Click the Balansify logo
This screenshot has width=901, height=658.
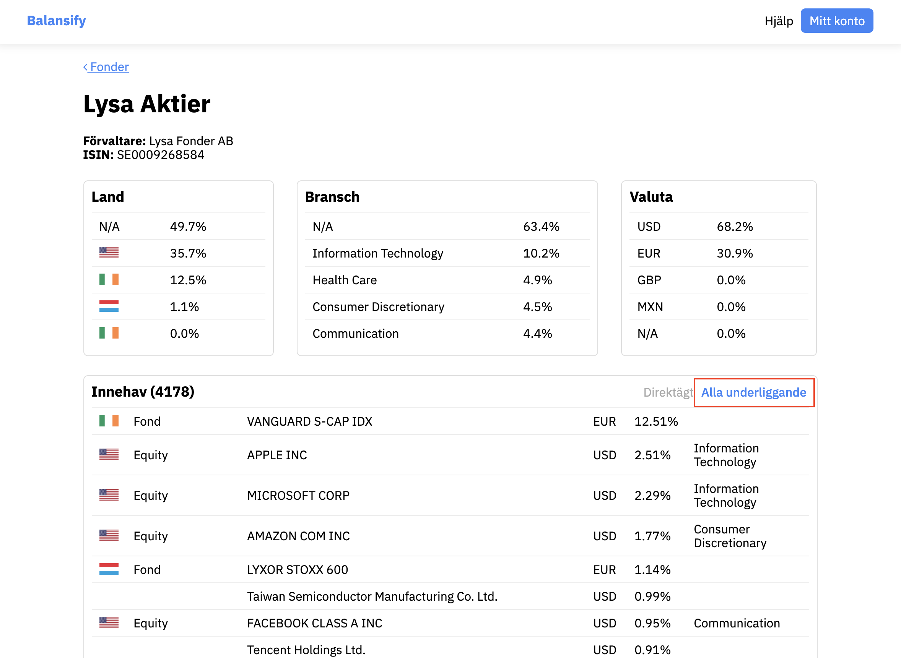(56, 21)
